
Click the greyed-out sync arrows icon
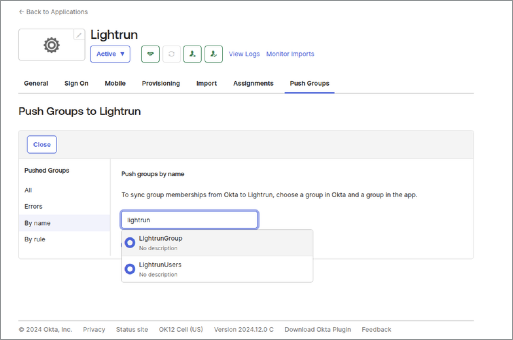pos(171,54)
